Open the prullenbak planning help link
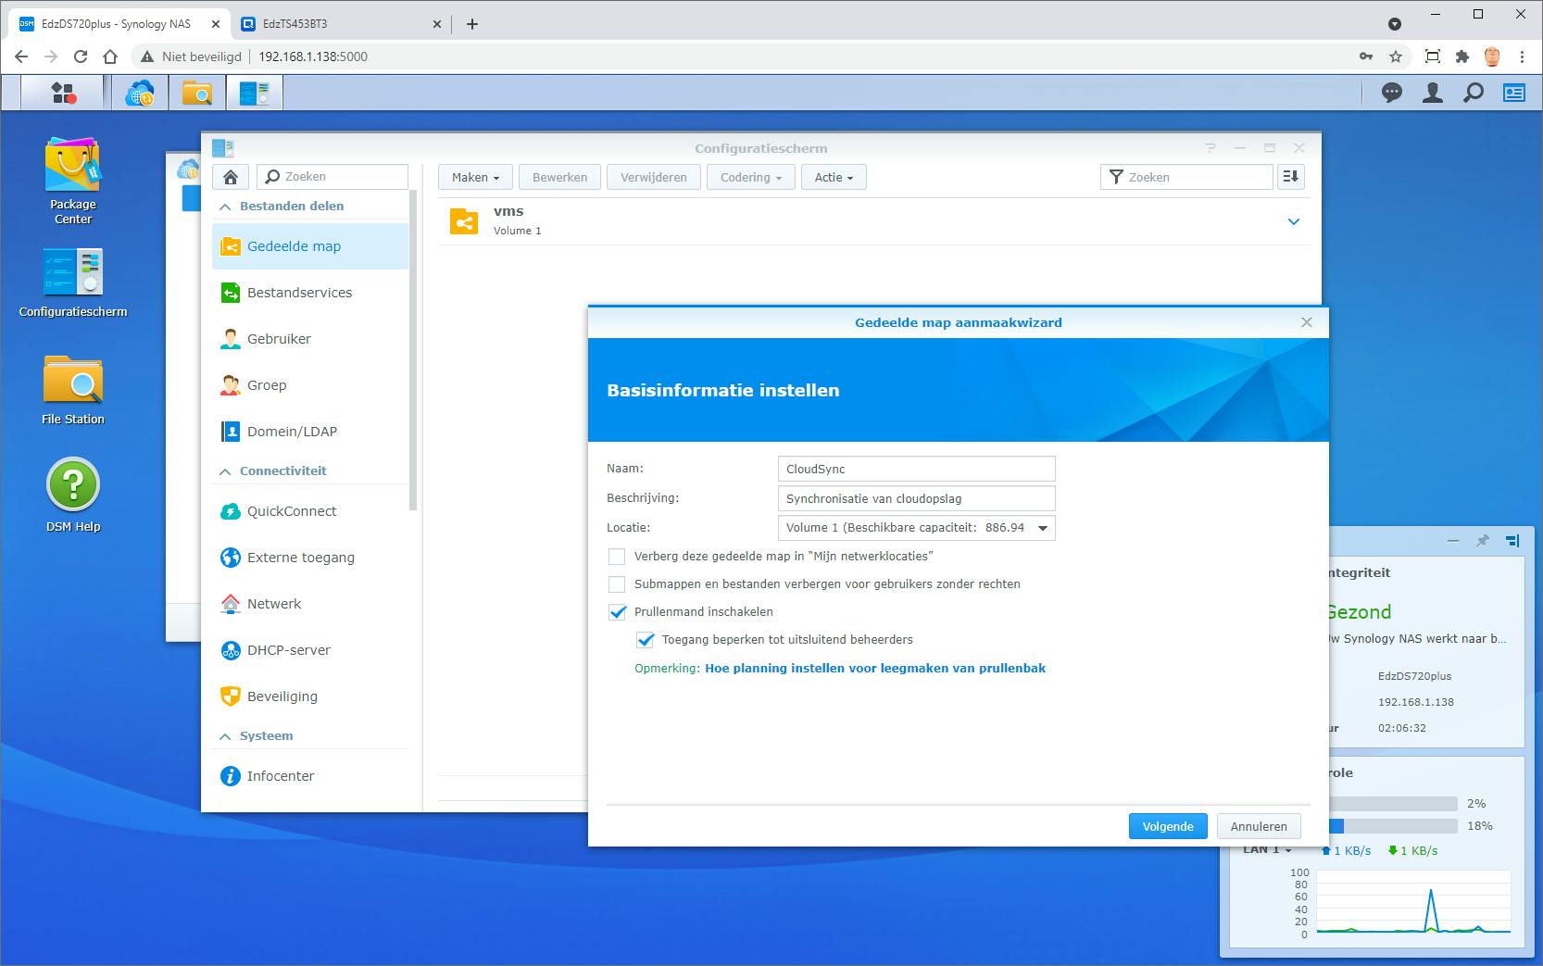The height and width of the screenshot is (966, 1543). [x=875, y=668]
